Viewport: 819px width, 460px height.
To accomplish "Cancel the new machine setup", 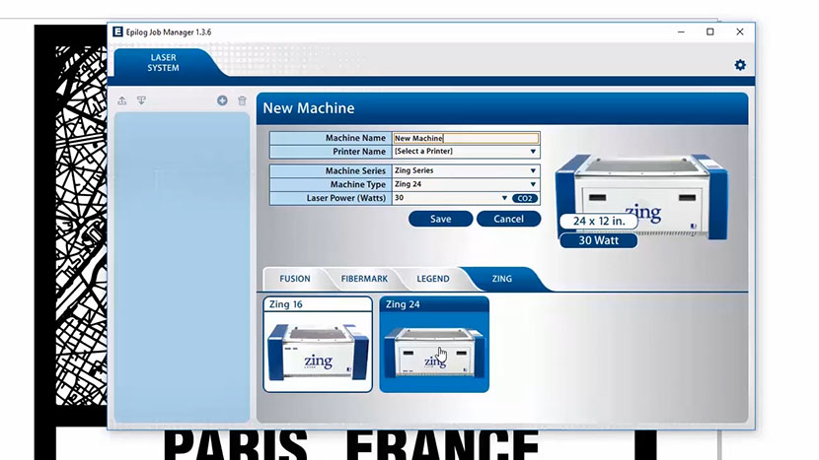I will tap(508, 219).
